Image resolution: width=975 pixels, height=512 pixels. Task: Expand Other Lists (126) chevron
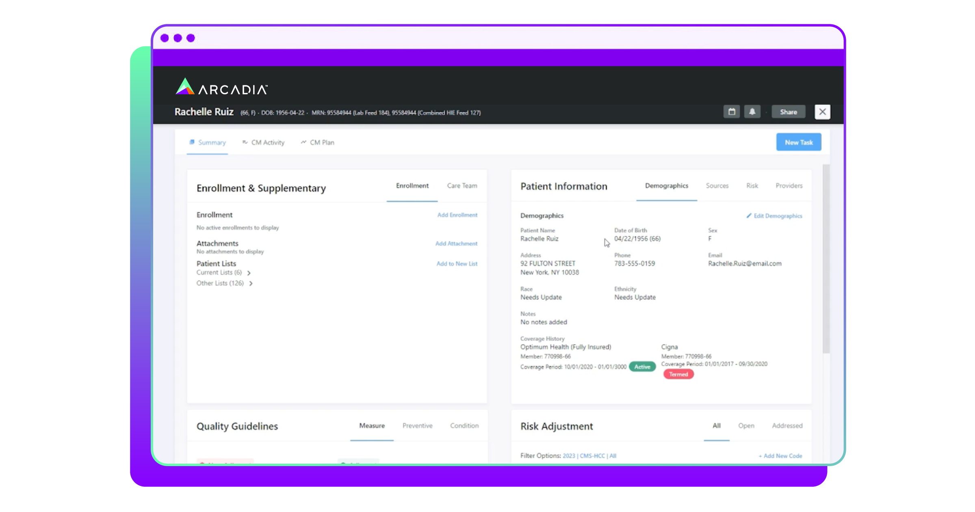pos(251,284)
